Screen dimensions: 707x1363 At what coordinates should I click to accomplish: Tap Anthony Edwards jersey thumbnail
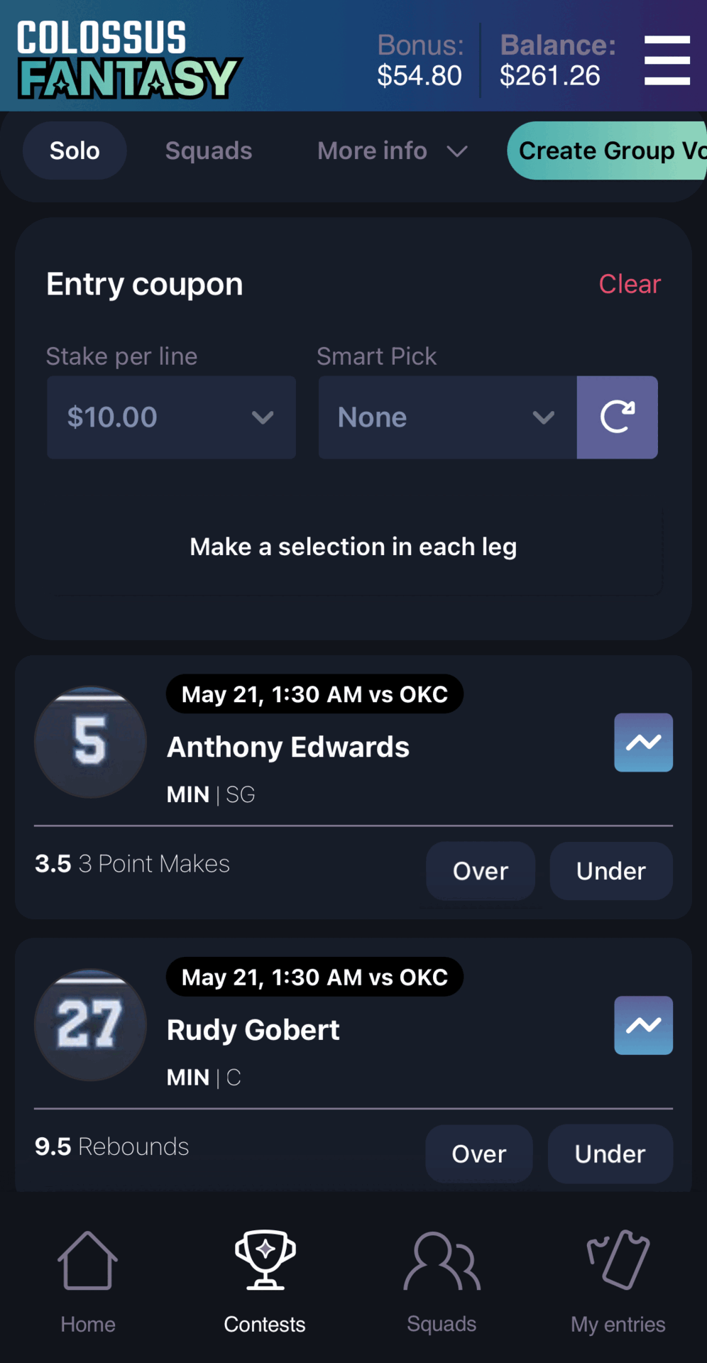(90, 743)
